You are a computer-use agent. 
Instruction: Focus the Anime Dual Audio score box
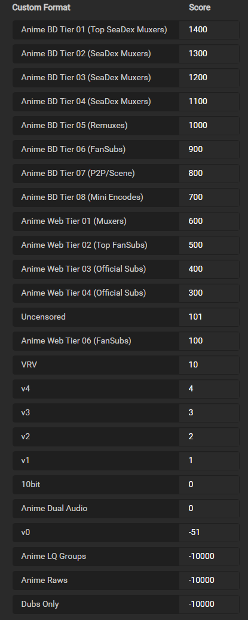[209, 508]
